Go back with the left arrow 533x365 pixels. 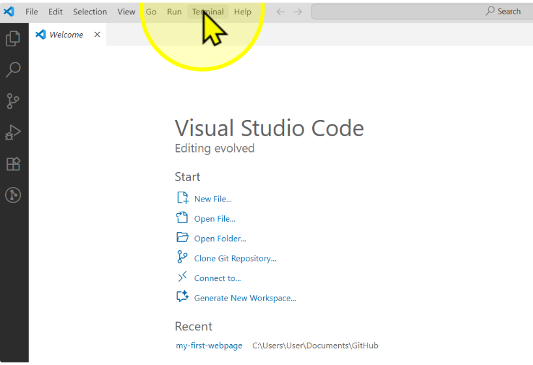280,12
